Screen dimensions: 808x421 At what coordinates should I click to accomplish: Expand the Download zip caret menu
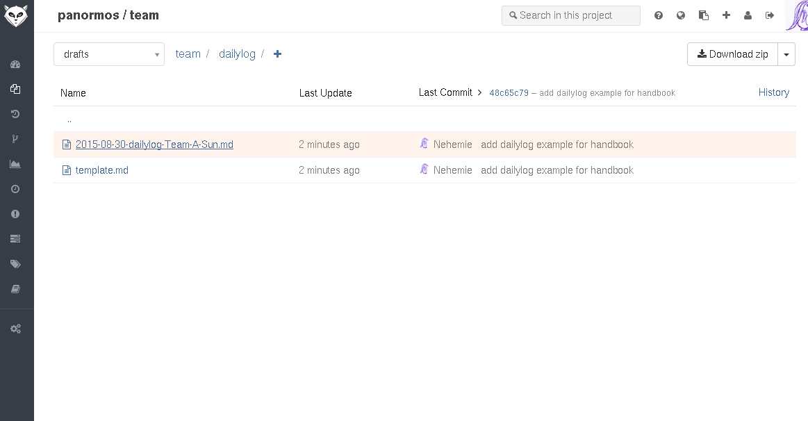point(786,54)
